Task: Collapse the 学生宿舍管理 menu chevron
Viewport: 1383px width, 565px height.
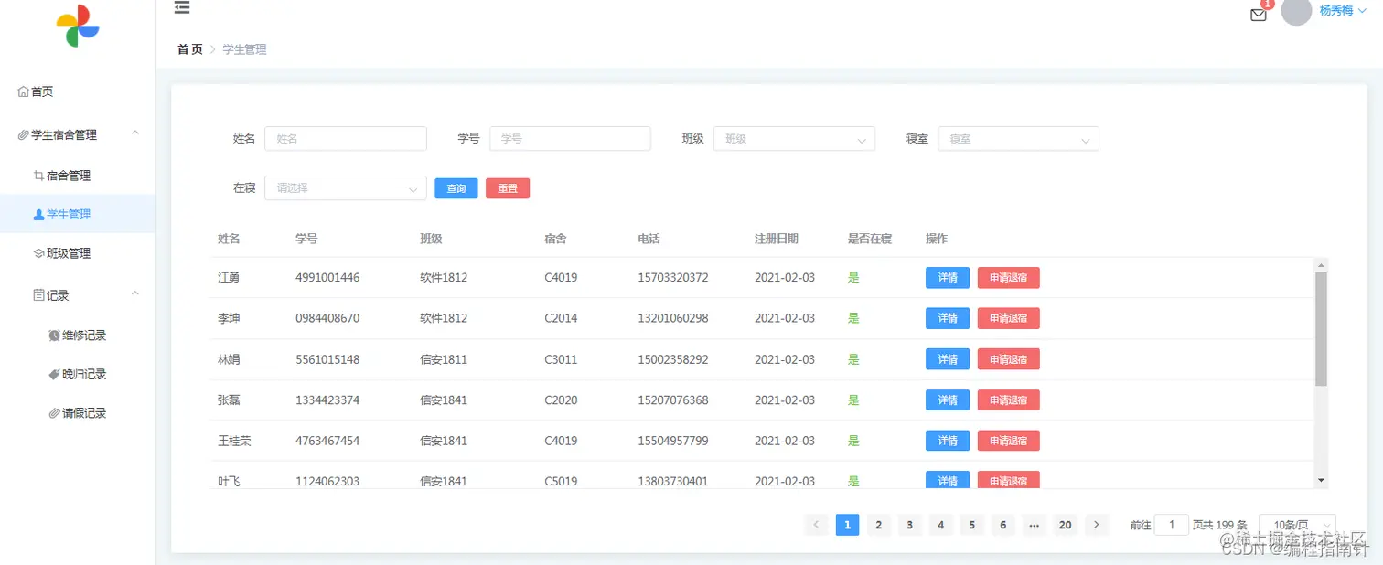Action: coord(135,133)
